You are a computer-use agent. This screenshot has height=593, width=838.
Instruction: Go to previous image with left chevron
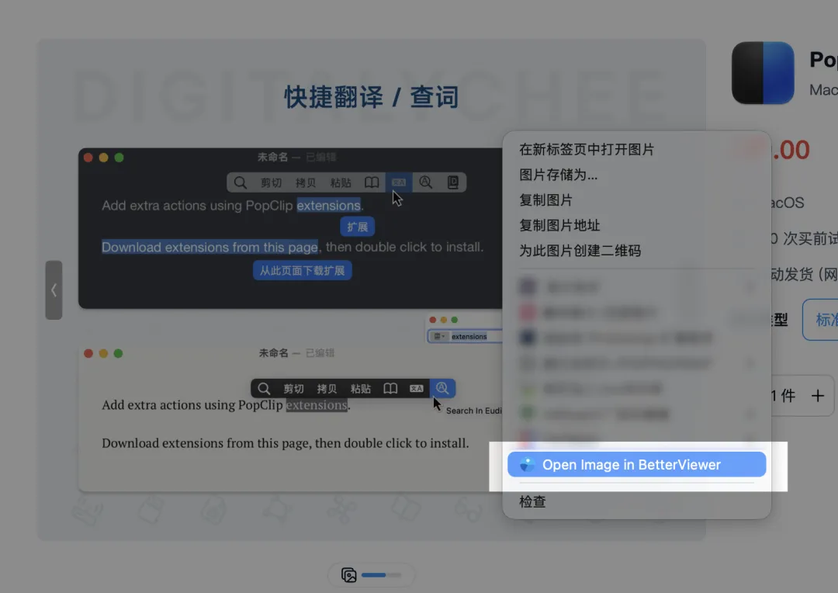click(x=54, y=290)
